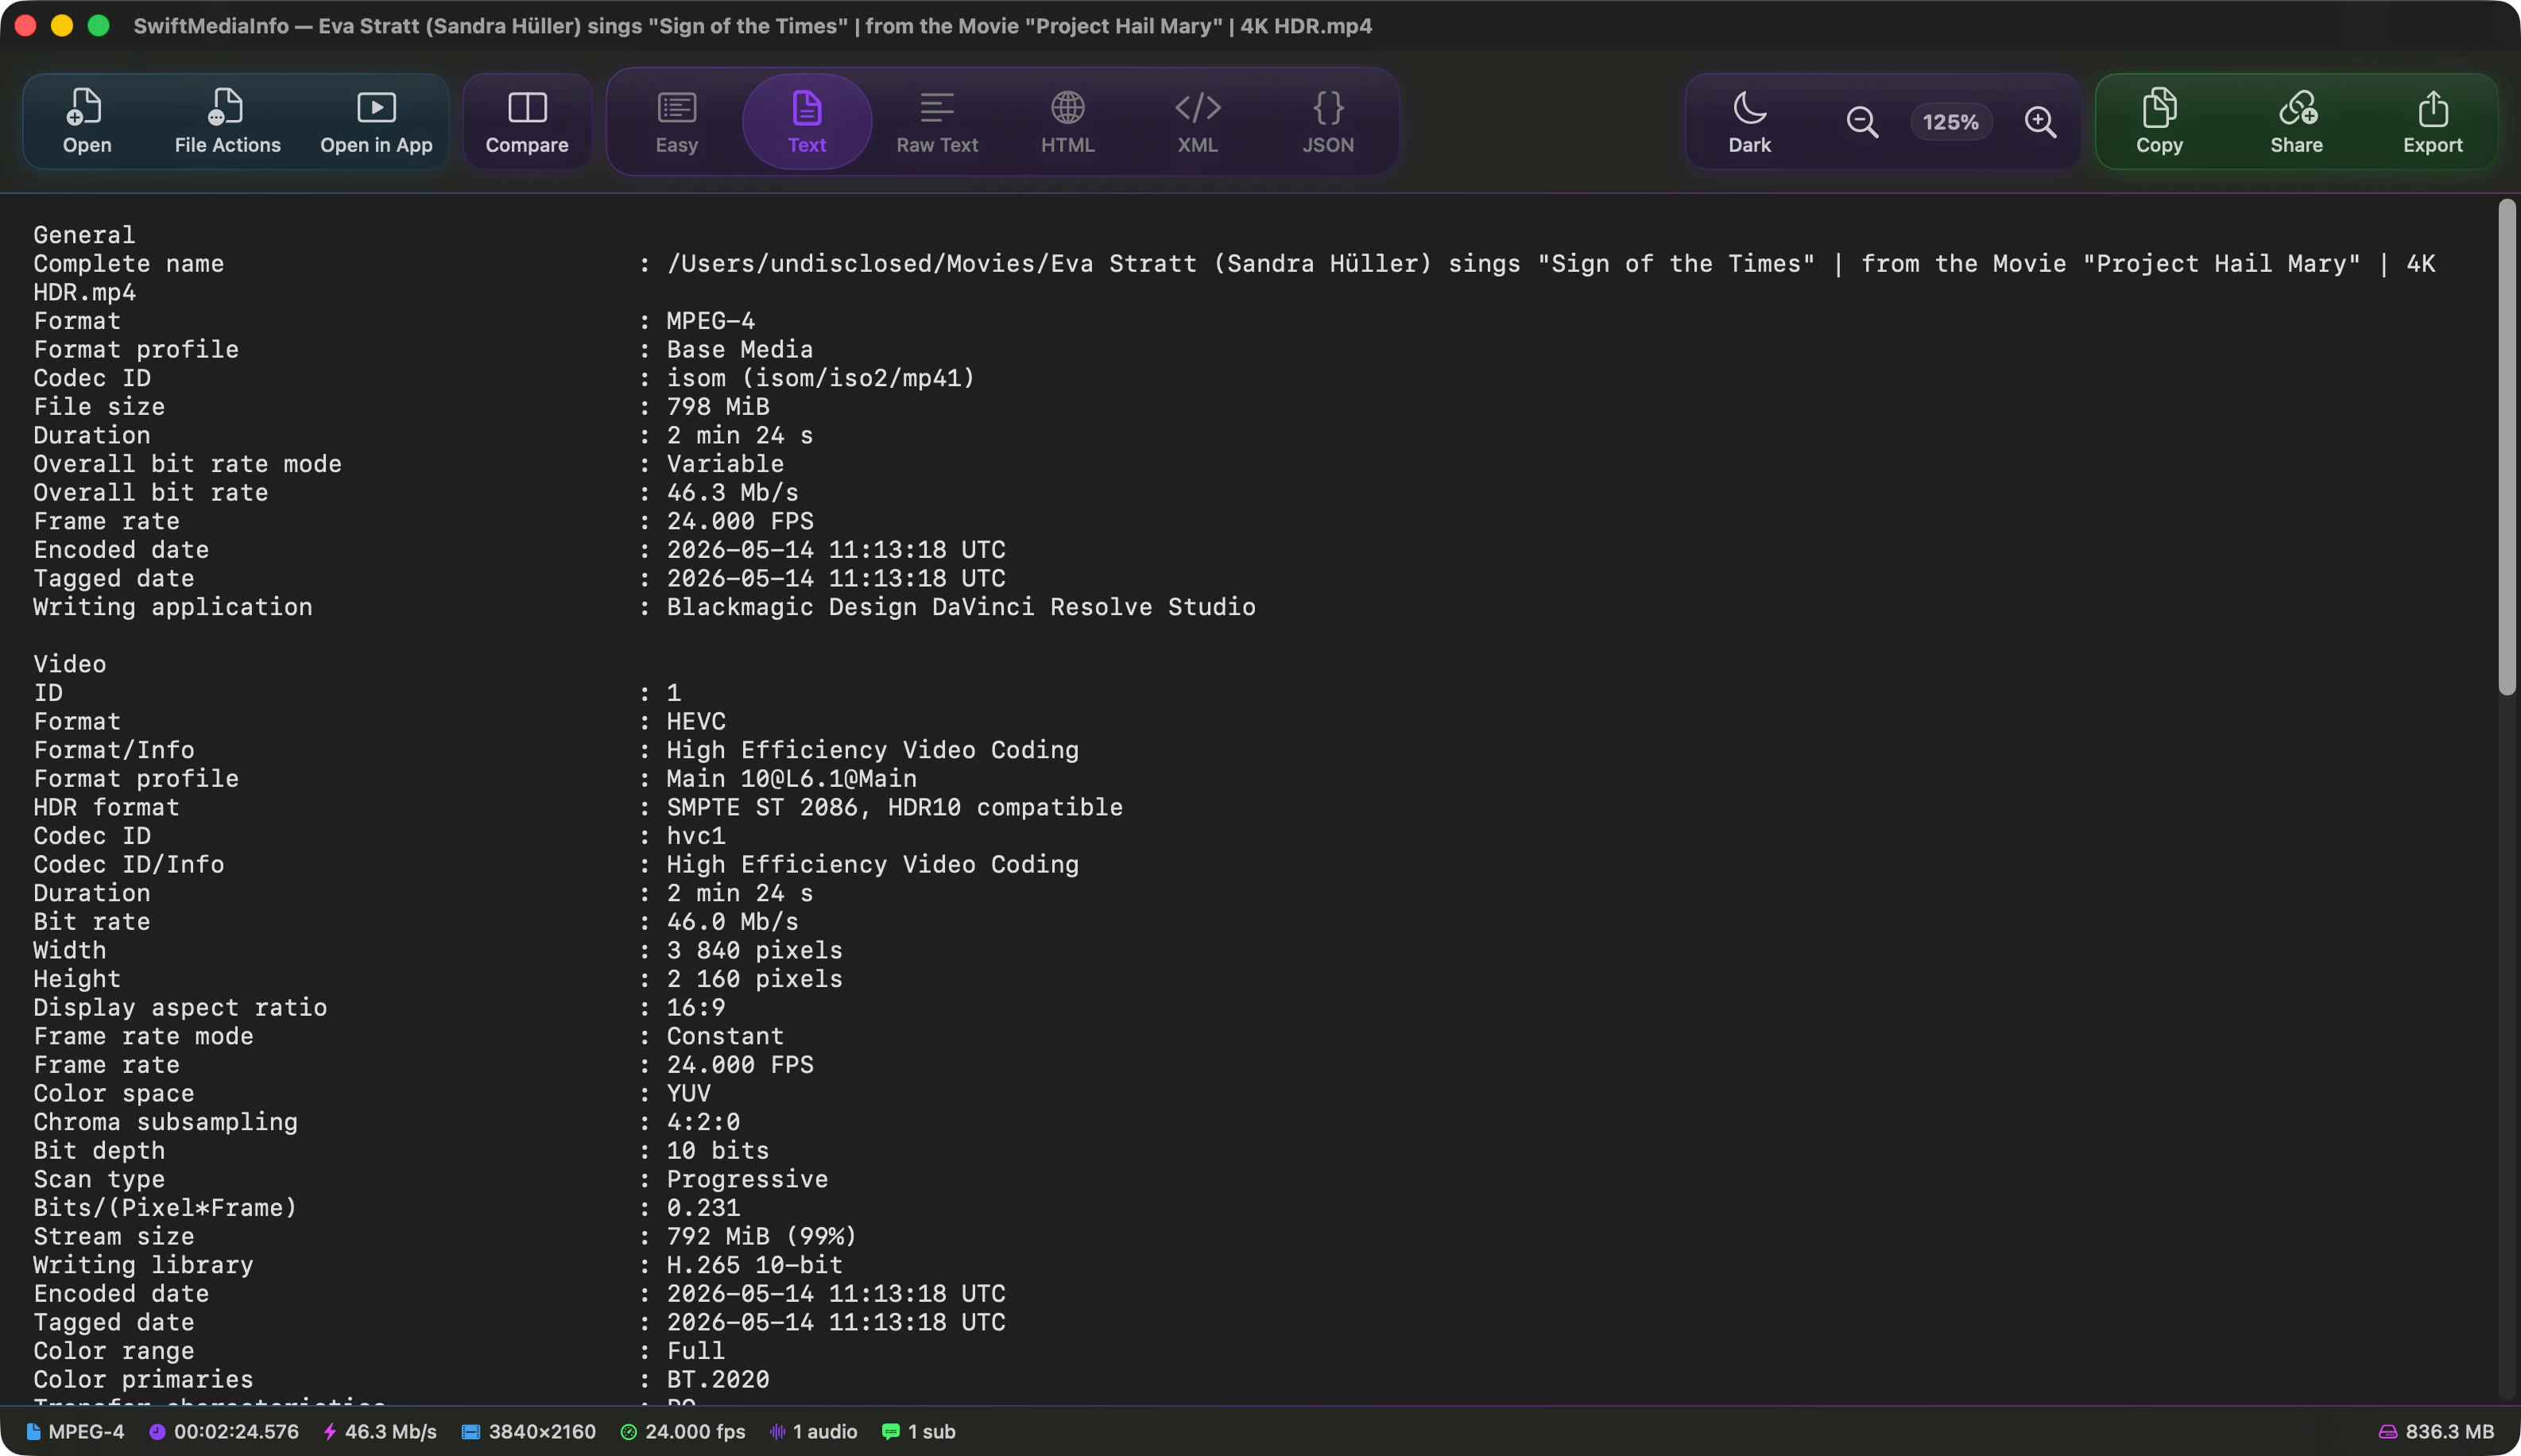The height and width of the screenshot is (1456, 2521).
Task: Click the 'Writing application' field label
Action: [173, 607]
